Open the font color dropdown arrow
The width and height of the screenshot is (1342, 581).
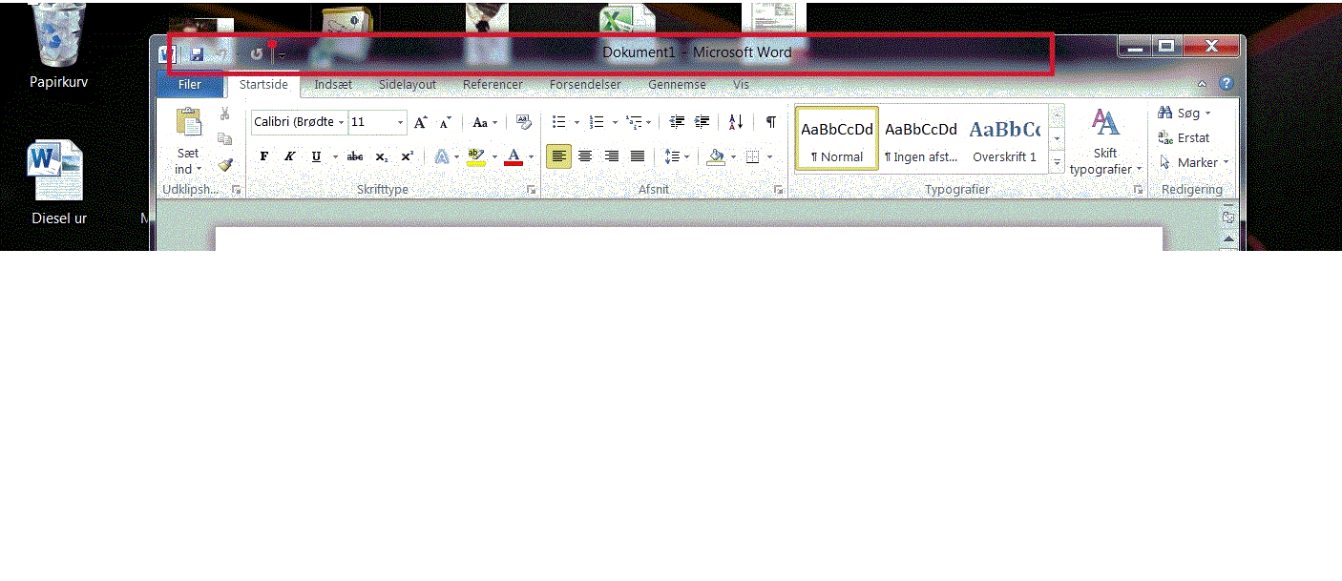(532, 157)
